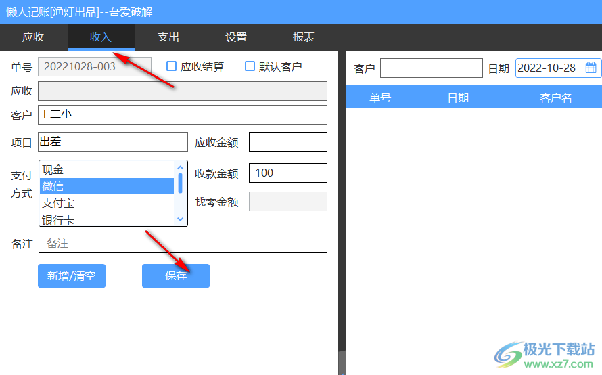Image resolution: width=602 pixels, height=375 pixels.
Task: Click the 保存 button
Action: coord(176,276)
